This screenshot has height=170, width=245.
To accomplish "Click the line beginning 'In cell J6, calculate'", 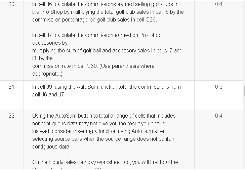I will coord(105,4).
